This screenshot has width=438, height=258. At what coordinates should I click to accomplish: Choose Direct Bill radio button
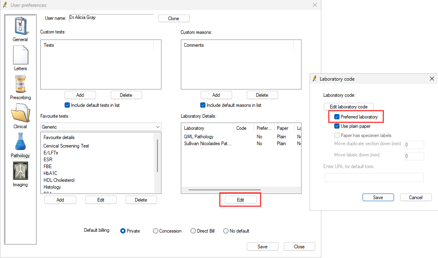point(193,231)
